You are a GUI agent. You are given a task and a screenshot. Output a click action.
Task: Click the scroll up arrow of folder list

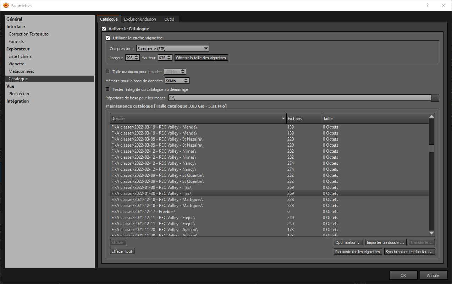431,116
